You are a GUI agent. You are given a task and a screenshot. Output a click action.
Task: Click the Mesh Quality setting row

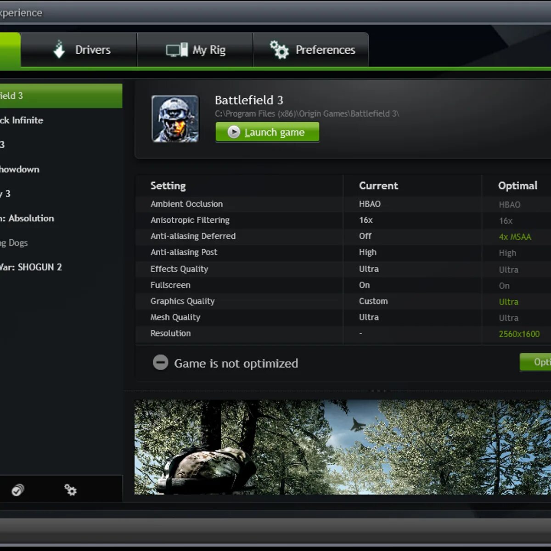click(343, 317)
